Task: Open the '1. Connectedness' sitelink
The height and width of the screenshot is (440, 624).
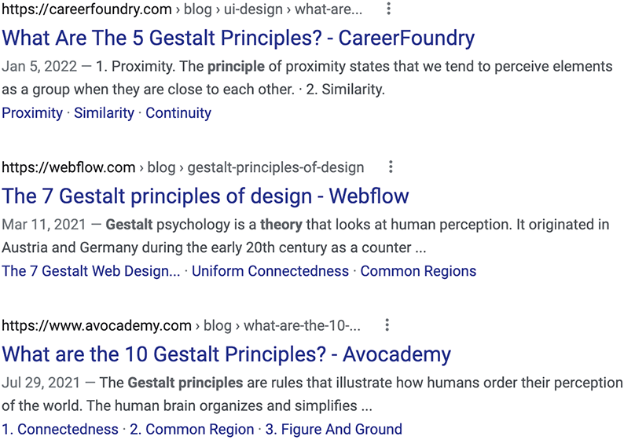Action: click(60, 429)
